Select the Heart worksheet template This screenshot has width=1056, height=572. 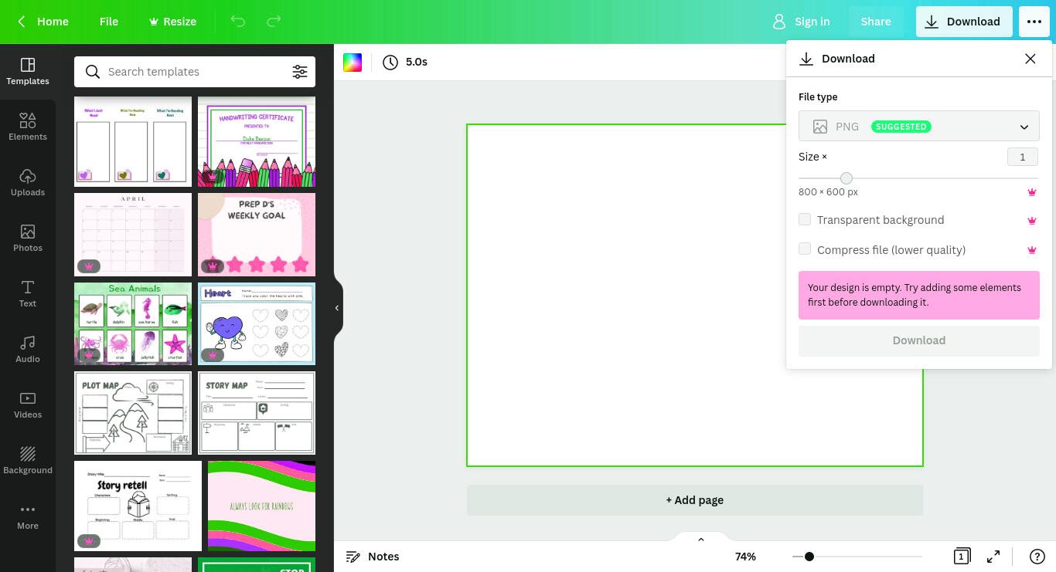coord(257,323)
